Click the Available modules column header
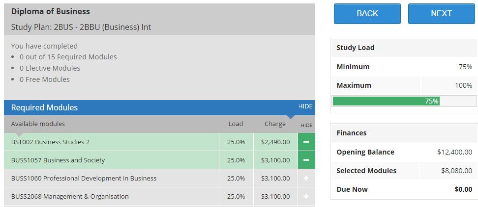Viewport: 478px width, 207px height. point(38,124)
